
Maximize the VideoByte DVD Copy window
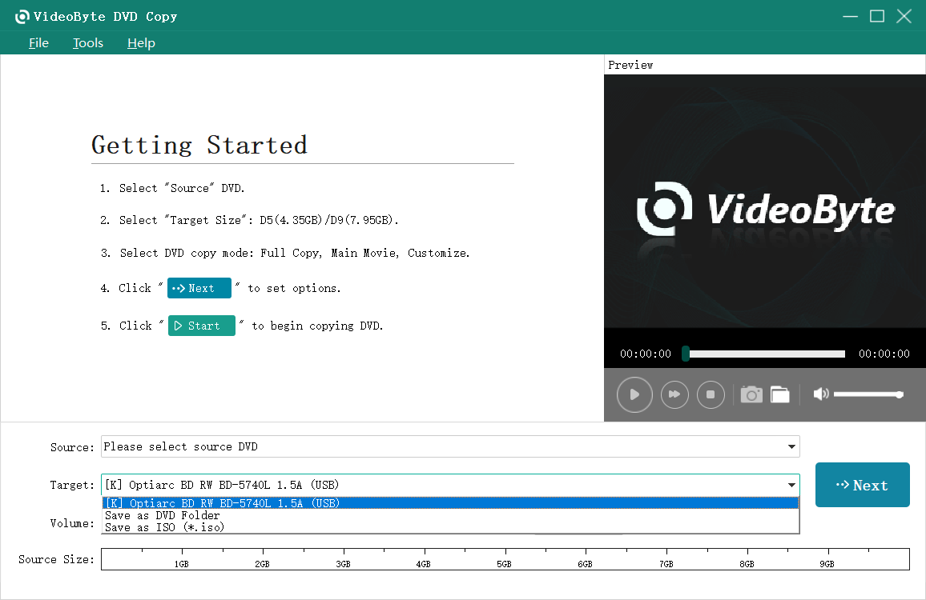877,17
